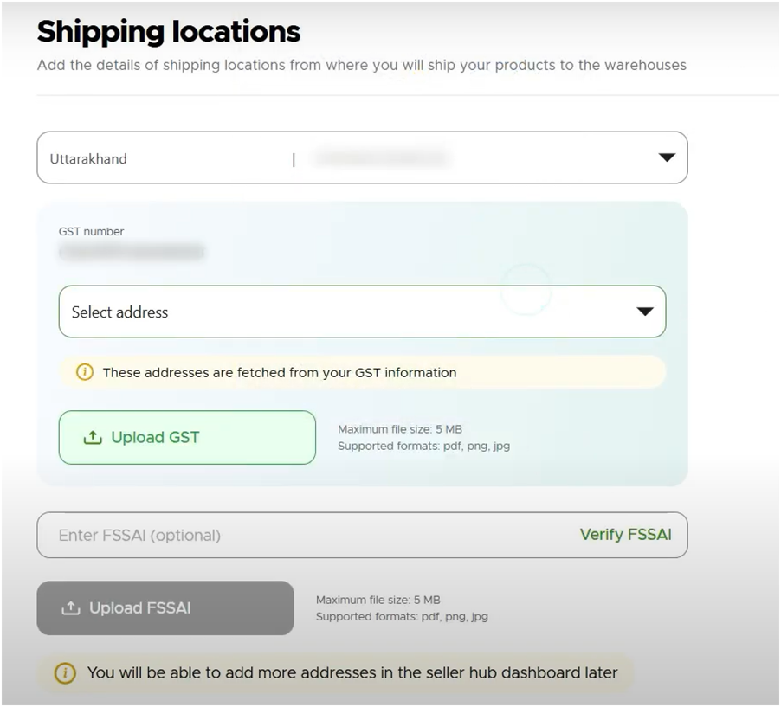The image size is (781, 707).
Task: Click the GST addresses fetched notice banner
Action: [x=362, y=372]
